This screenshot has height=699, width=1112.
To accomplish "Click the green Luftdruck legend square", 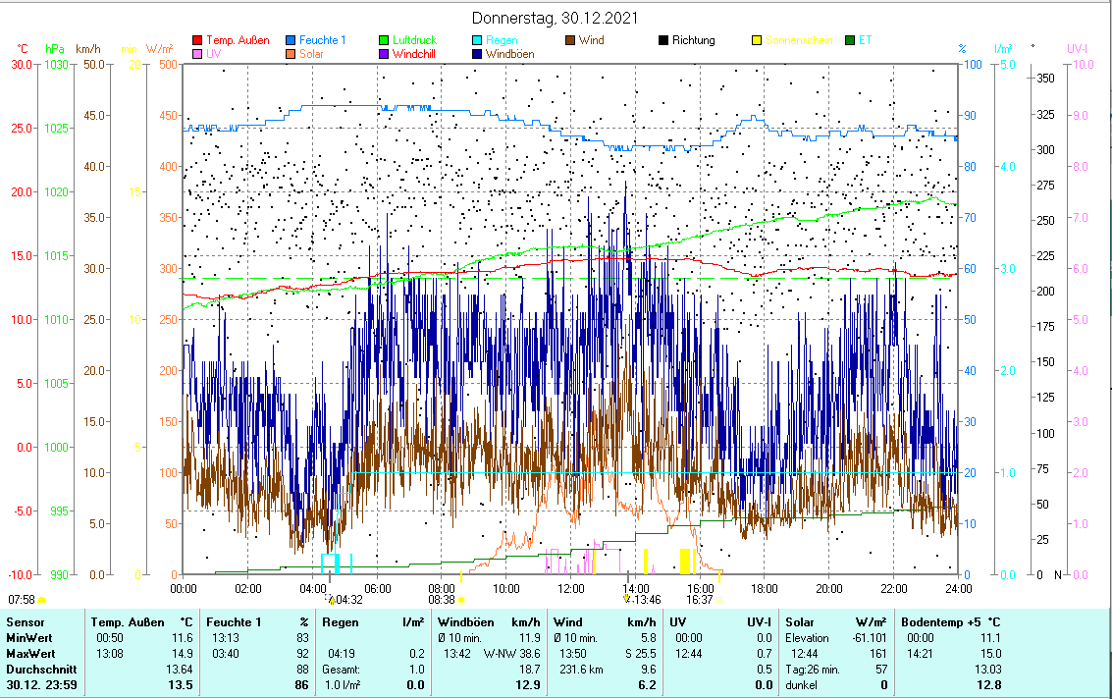I will click(x=385, y=41).
